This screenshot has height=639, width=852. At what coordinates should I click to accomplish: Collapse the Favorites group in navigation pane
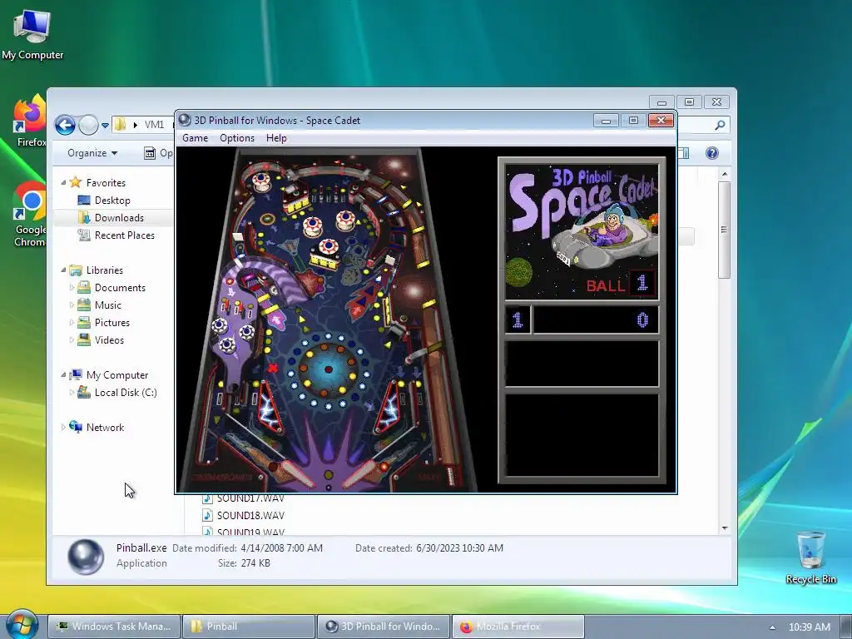63,182
